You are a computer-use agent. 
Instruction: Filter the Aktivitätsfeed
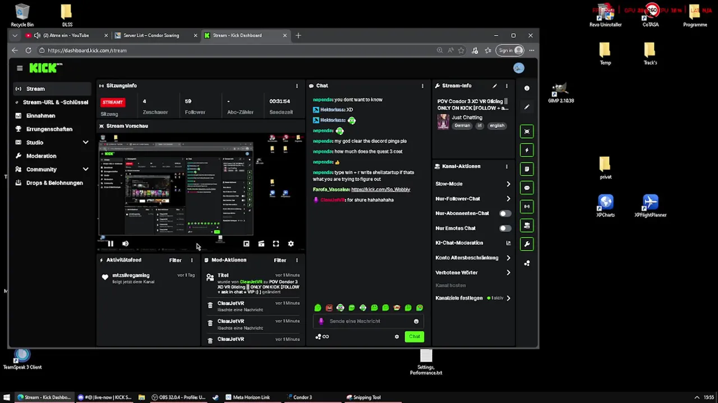click(x=176, y=260)
